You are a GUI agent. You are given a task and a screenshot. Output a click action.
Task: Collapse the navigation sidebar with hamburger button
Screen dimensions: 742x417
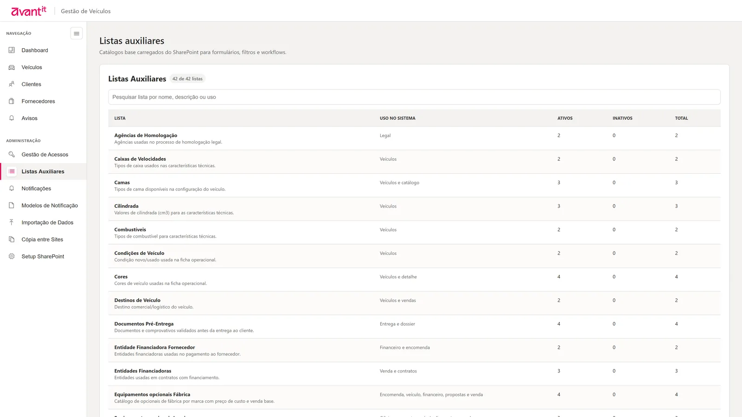coord(77,33)
